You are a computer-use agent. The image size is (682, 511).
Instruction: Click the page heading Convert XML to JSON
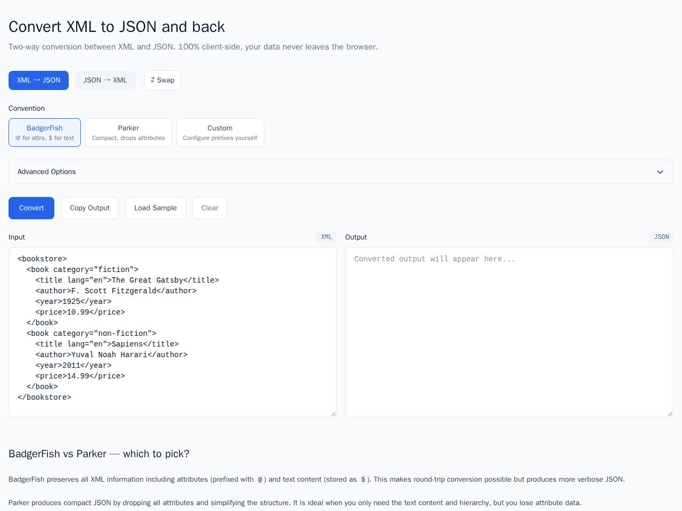pos(117,27)
